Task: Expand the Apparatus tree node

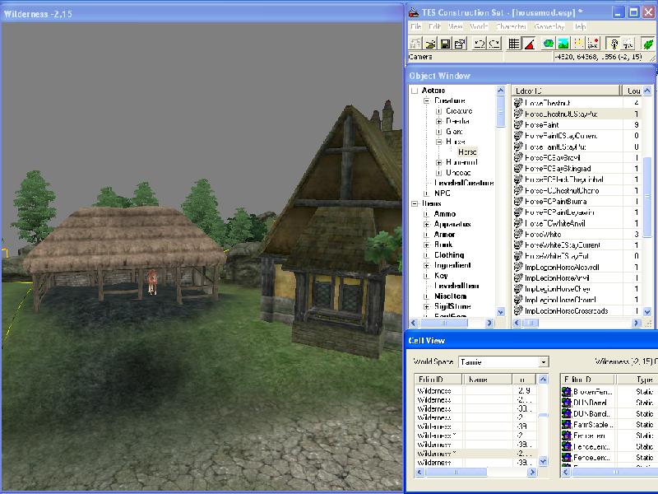Action: [x=427, y=224]
